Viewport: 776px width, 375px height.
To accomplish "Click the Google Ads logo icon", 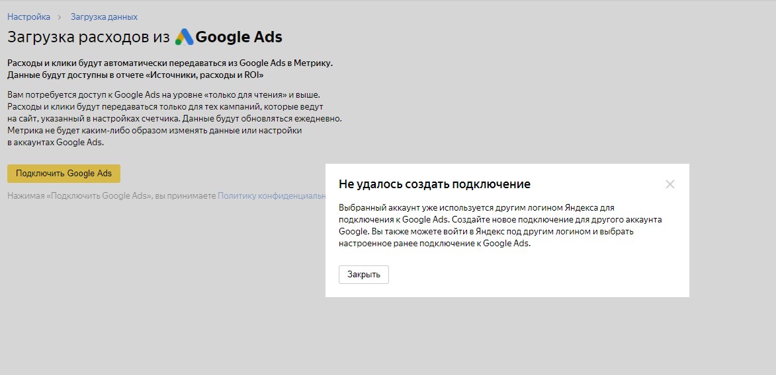I will [x=185, y=37].
